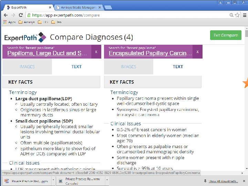Viewport: 248px width, 186px height.
Task: Reload the page with refresh icon
Action: (21, 15)
